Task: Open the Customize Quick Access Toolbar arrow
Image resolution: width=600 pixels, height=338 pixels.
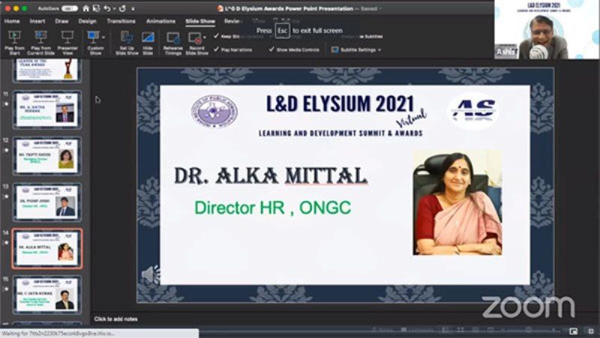Action: 133,9
